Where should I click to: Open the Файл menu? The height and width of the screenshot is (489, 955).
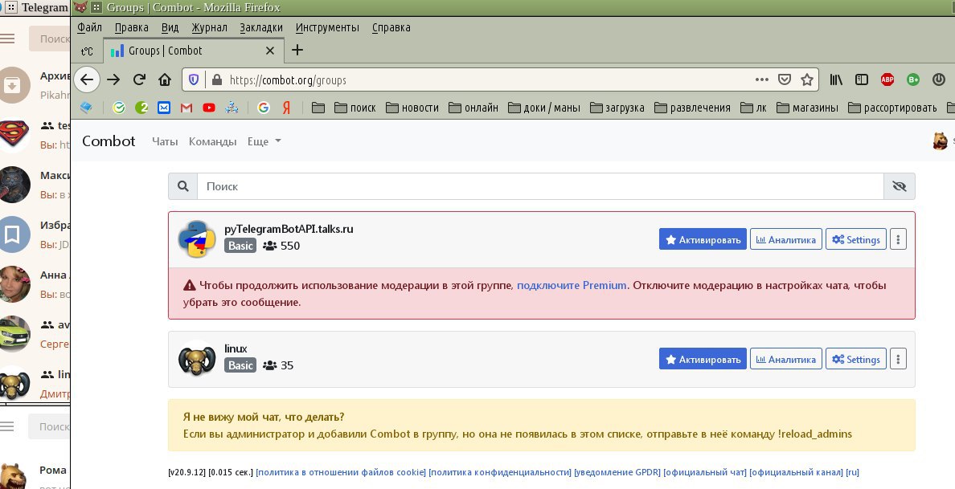coord(89,27)
